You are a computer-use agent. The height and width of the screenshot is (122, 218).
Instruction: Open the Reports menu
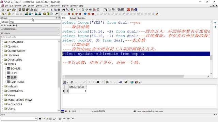pos(65,6)
